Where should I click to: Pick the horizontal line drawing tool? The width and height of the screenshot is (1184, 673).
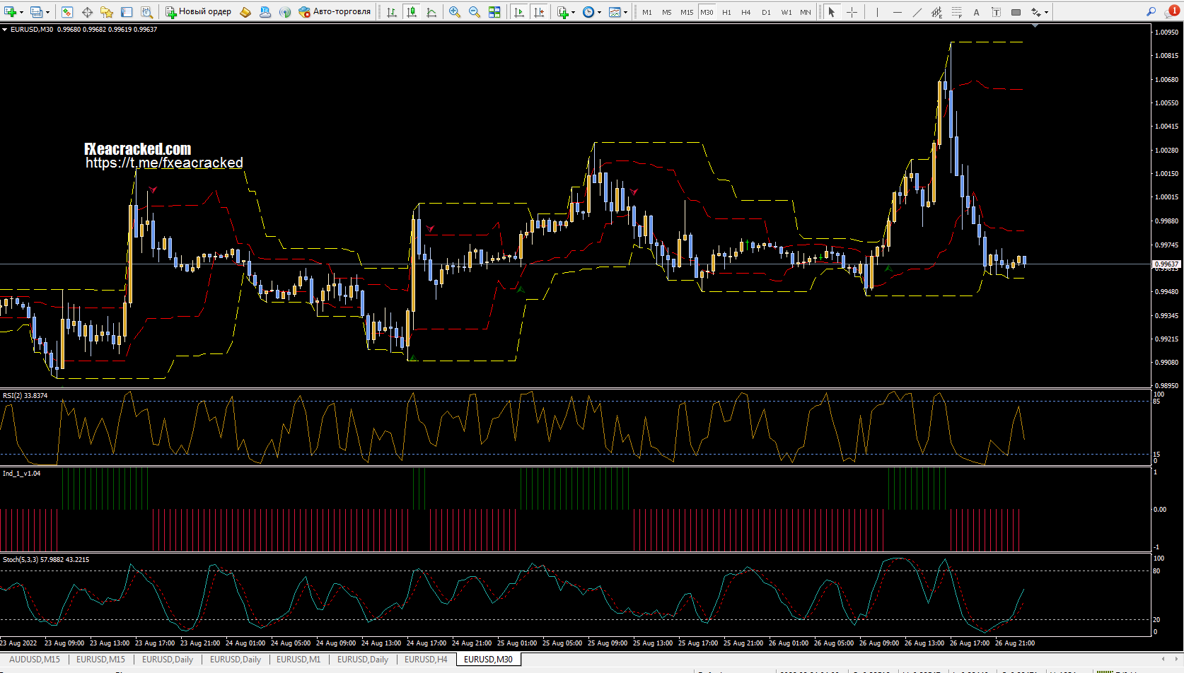[x=898, y=12]
